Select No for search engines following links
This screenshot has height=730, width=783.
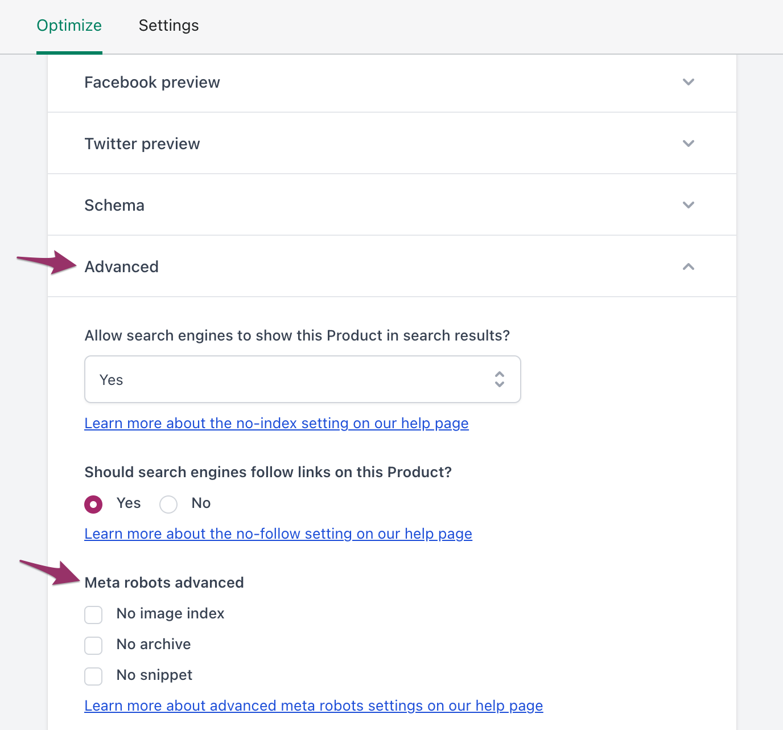click(168, 505)
